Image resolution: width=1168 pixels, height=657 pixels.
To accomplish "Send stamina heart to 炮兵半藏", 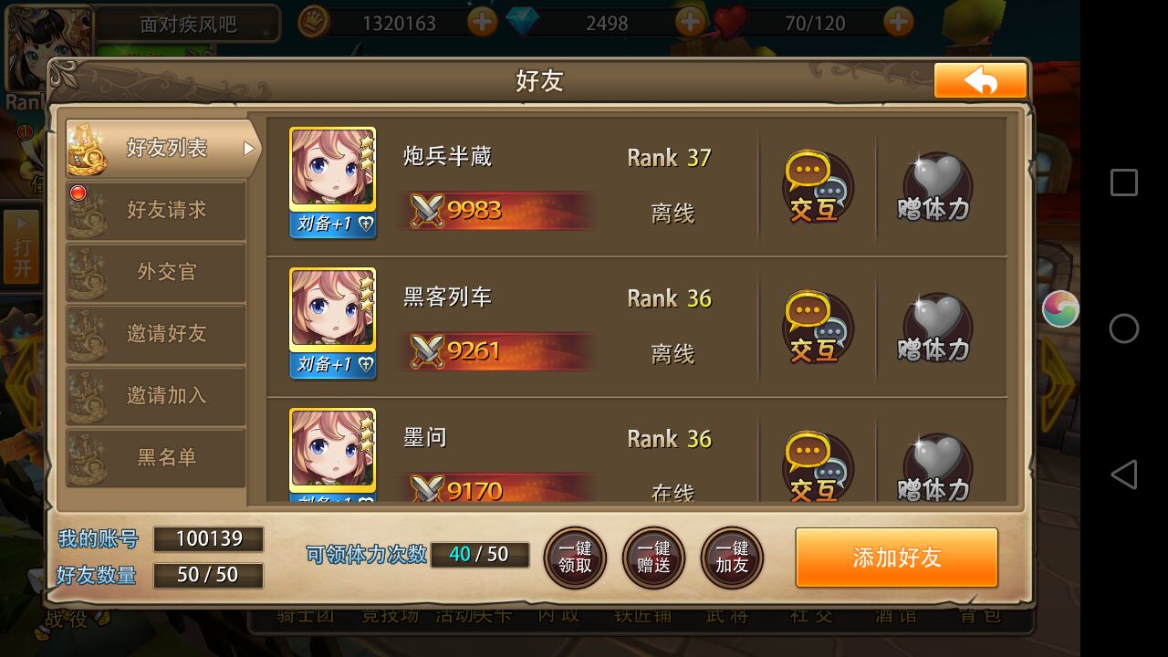I will click(x=935, y=188).
